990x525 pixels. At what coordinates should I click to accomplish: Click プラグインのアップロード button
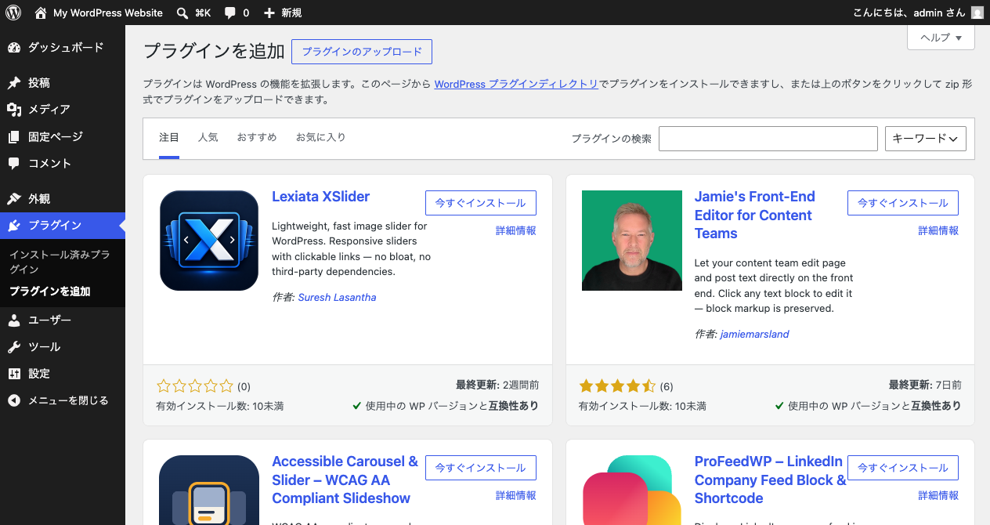[x=362, y=52]
